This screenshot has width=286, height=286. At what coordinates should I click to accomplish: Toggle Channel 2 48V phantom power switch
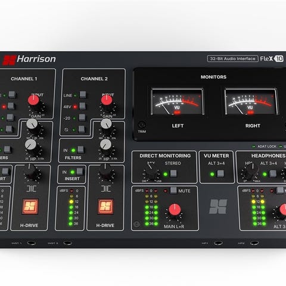[82, 106]
